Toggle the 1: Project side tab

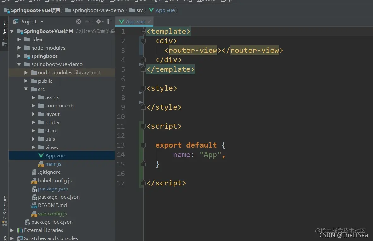pos(4,33)
